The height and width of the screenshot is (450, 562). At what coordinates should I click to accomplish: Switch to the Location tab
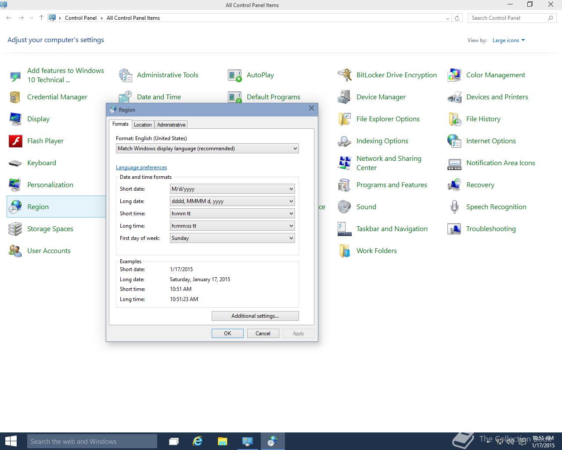143,125
